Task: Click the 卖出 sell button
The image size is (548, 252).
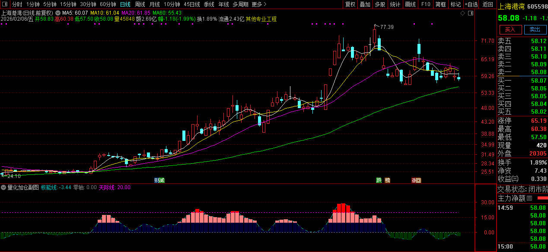Action: coord(535,29)
